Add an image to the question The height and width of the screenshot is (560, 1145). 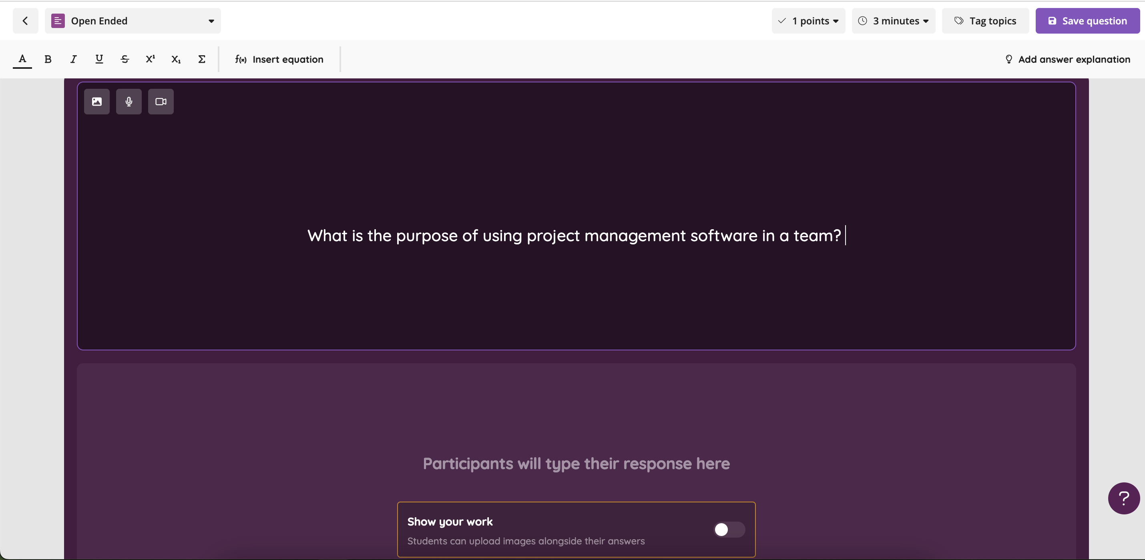[x=97, y=102]
